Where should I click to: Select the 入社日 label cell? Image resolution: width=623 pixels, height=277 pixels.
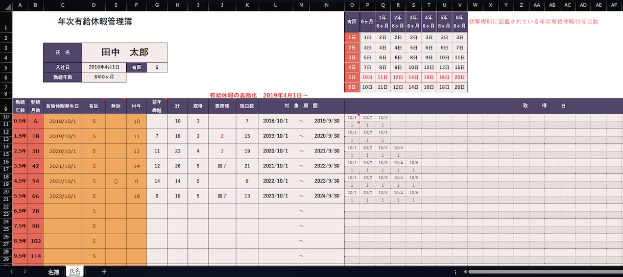pyautogui.click(x=62, y=67)
